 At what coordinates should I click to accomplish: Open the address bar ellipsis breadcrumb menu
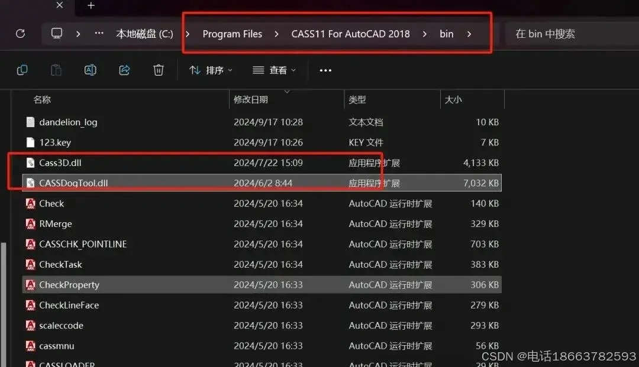99,33
